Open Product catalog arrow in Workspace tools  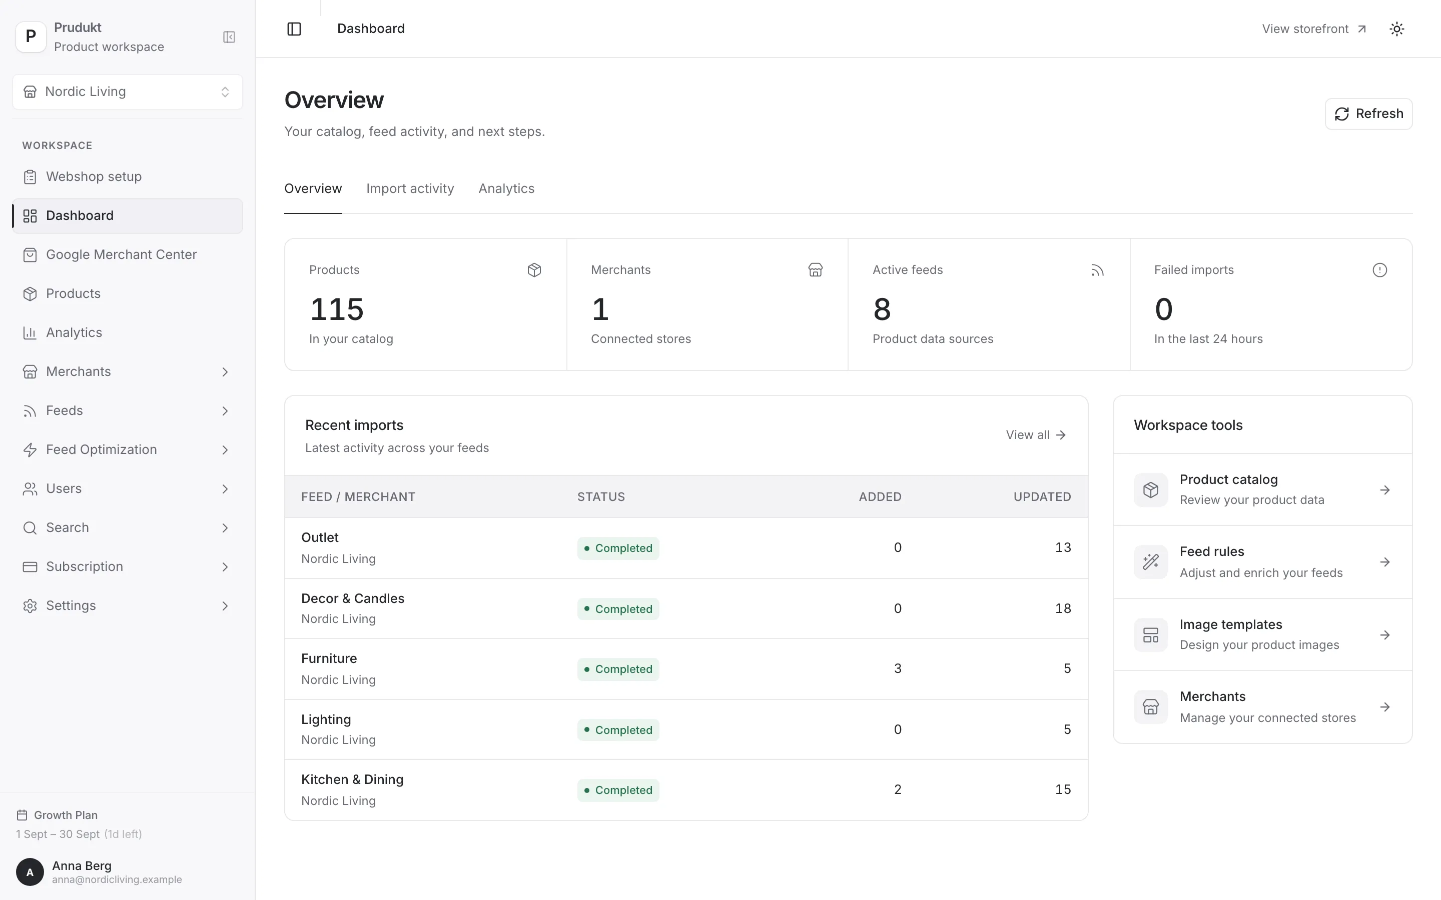click(x=1384, y=490)
